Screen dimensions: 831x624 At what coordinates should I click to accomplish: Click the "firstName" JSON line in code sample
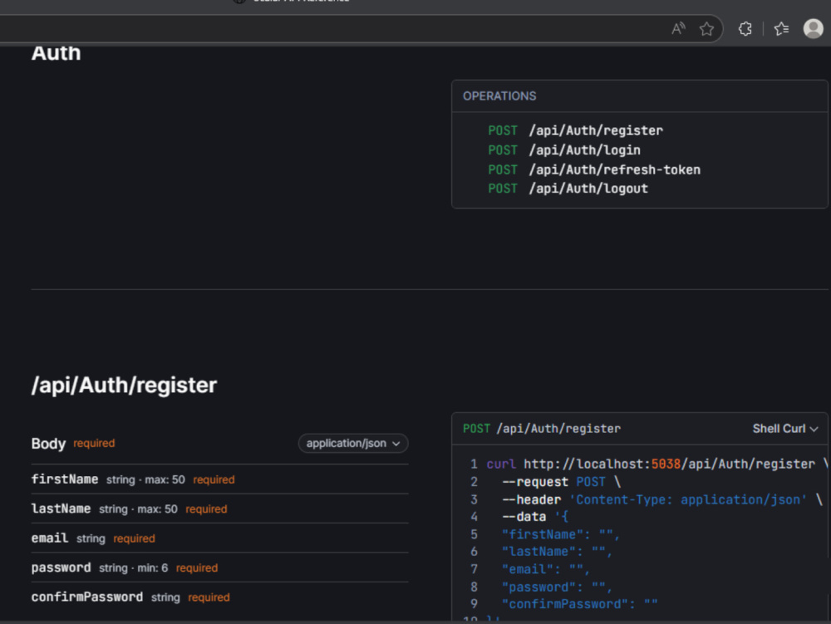click(561, 534)
